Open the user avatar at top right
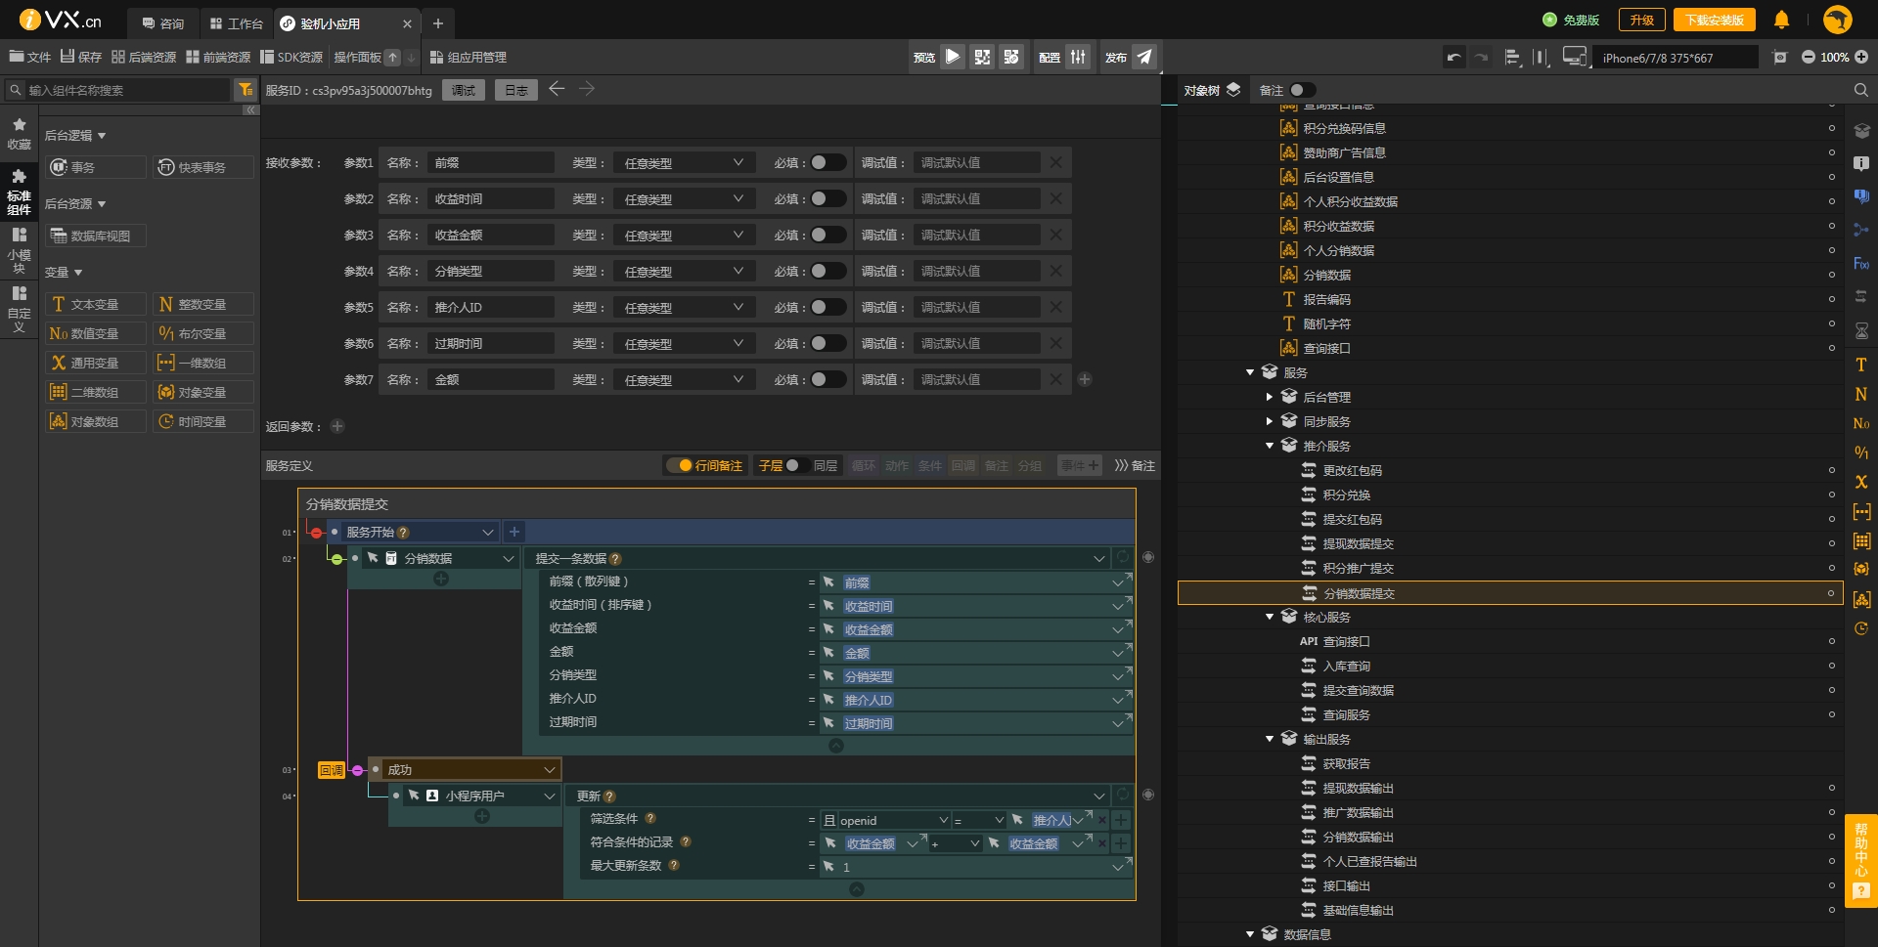The height and width of the screenshot is (947, 1878). coord(1838,20)
